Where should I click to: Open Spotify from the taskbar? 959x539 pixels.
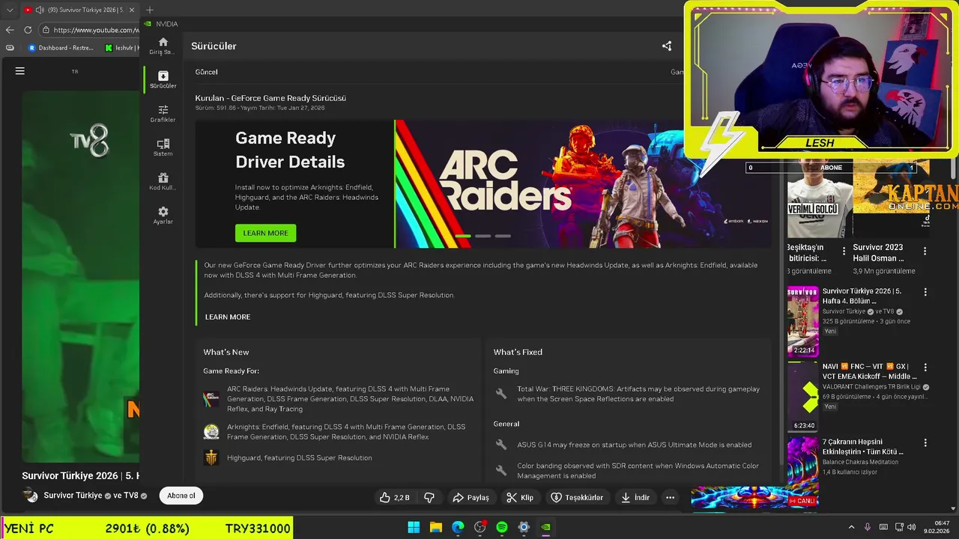502,528
